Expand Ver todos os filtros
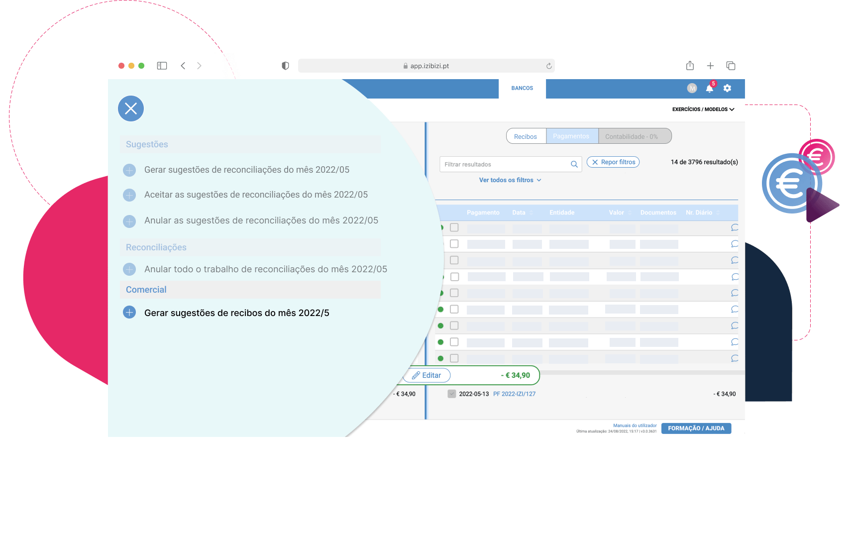 coord(510,180)
